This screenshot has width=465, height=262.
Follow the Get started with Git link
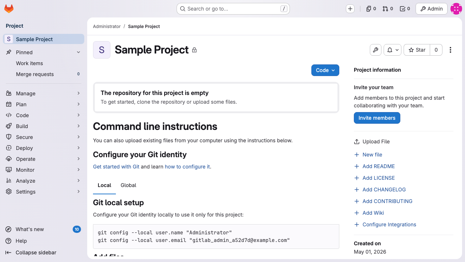[116, 167]
